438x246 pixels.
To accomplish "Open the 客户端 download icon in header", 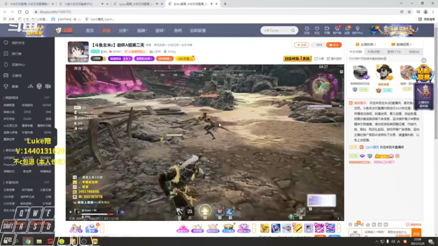I will click(x=337, y=30).
